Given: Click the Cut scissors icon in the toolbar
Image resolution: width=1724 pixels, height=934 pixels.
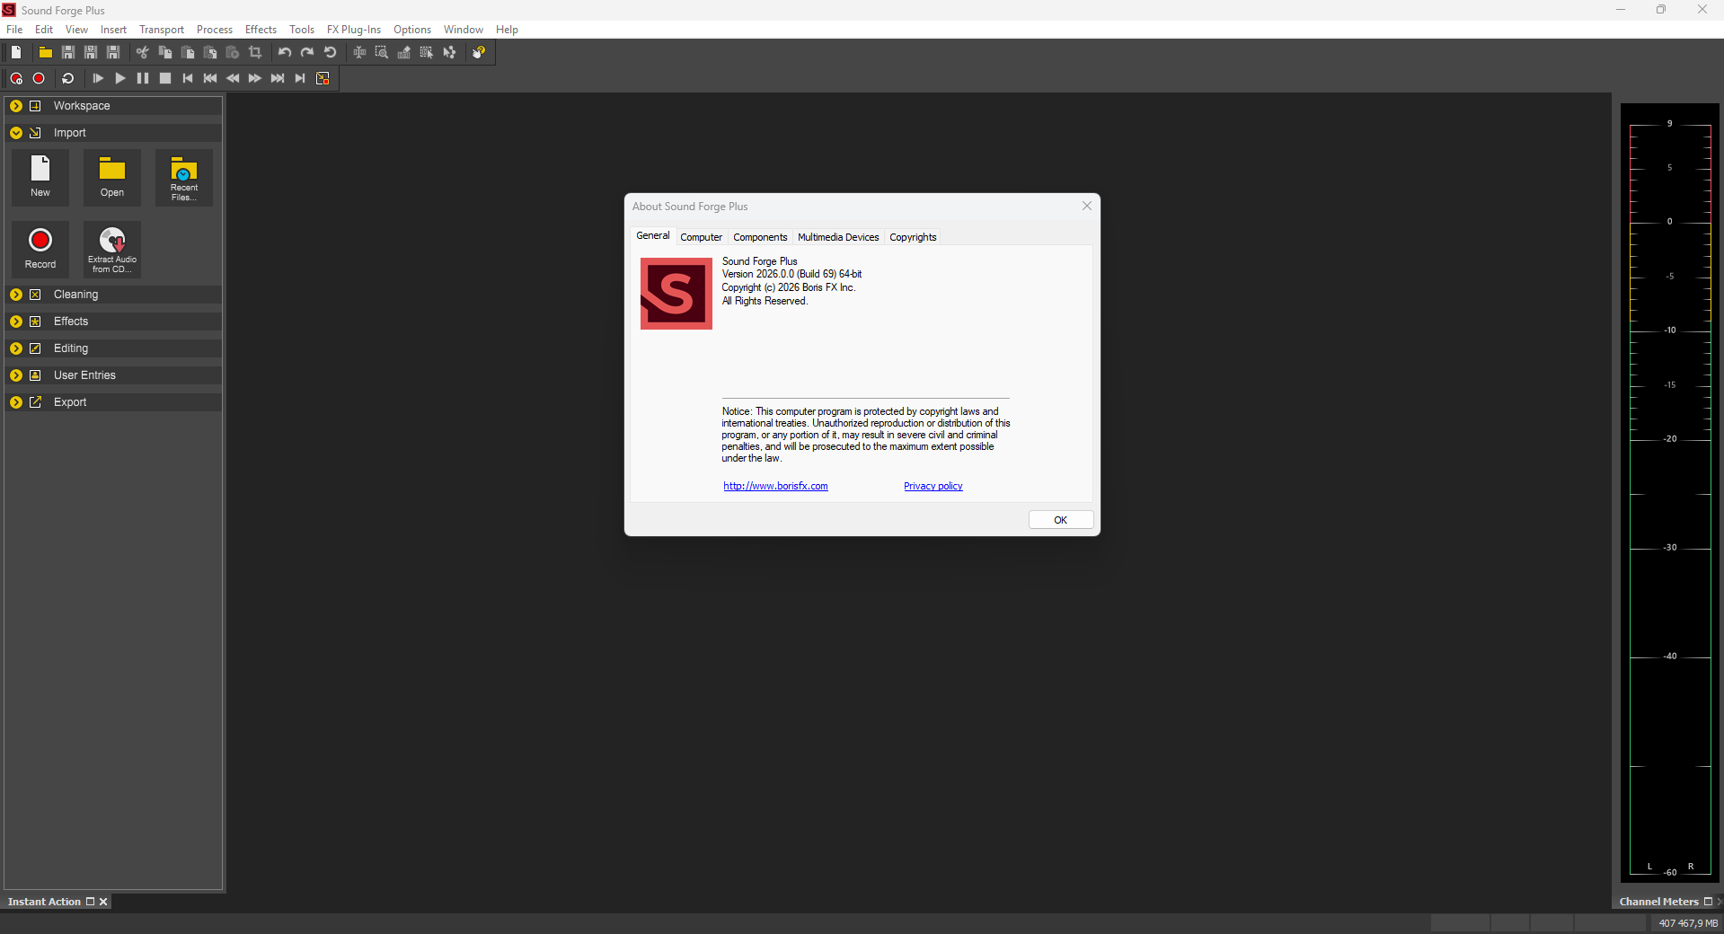Looking at the screenshot, I should (x=142, y=52).
